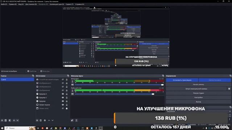Click Начать запись button
Image resolution: width=232 pixels, height=130 pixels.
point(198,84)
